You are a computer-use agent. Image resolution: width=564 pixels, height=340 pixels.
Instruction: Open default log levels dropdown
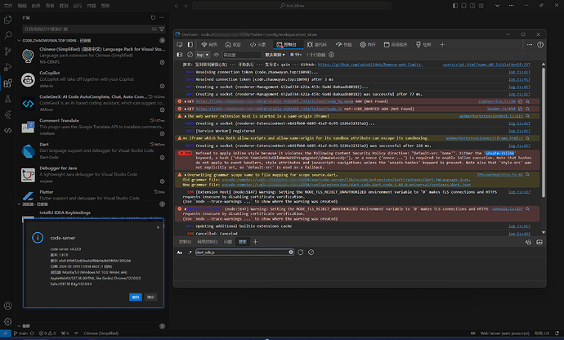click(275, 55)
